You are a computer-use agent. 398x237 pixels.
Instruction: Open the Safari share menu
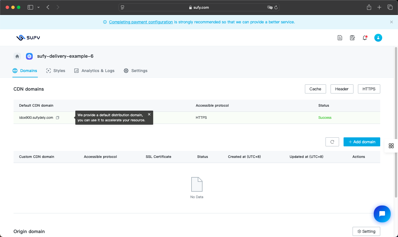369,7
